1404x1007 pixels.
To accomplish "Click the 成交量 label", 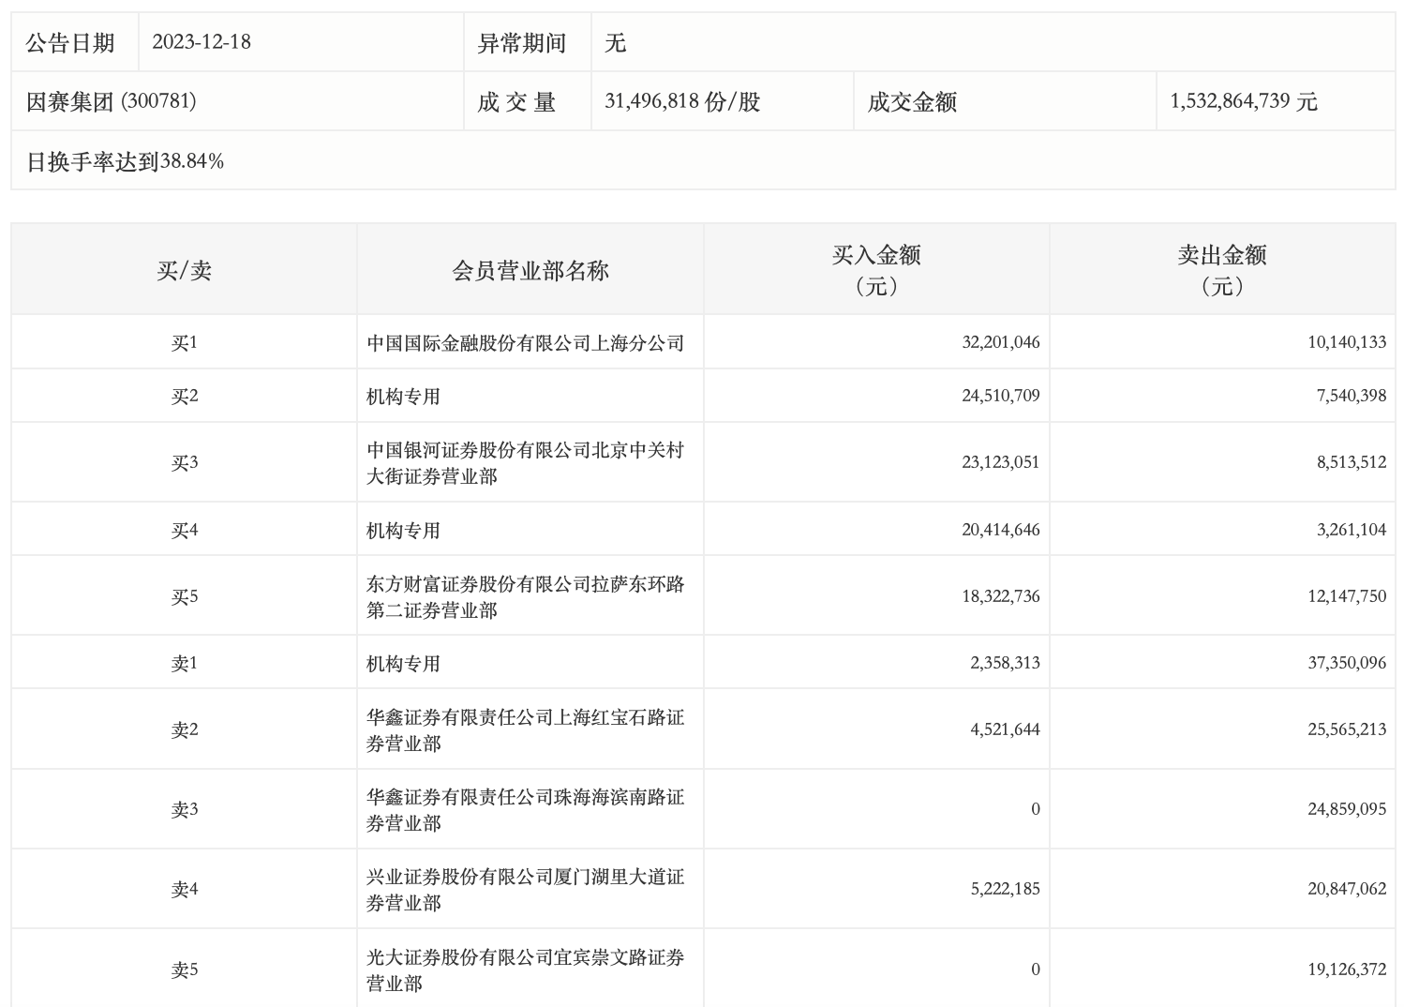I will (517, 102).
